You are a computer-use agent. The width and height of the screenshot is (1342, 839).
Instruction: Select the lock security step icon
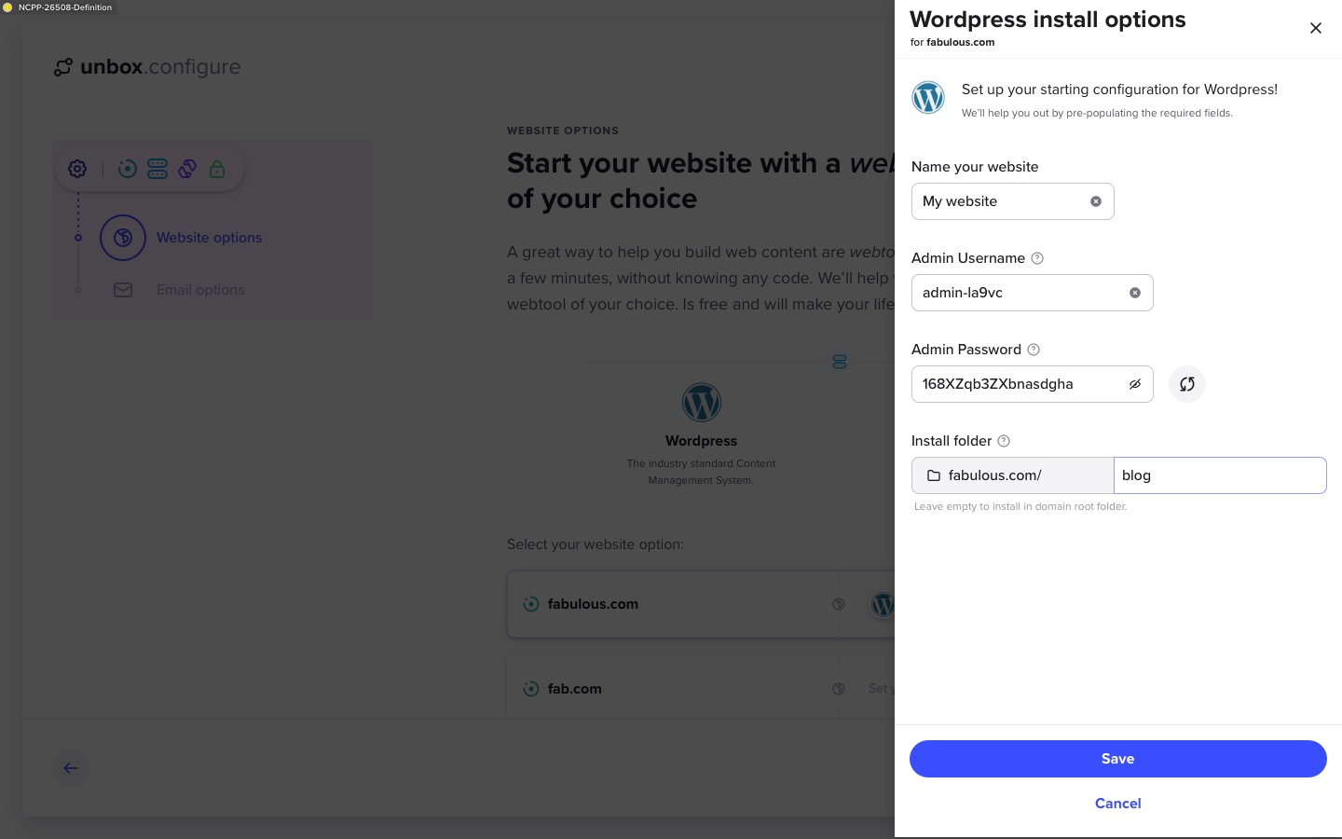pos(217,169)
